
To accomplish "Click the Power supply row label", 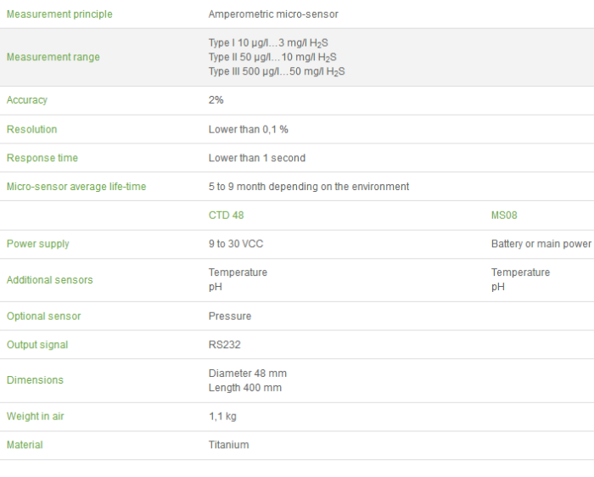I will coord(38,244).
